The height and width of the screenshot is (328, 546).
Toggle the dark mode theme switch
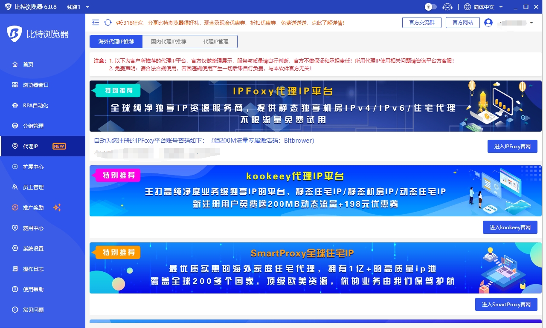431,7
